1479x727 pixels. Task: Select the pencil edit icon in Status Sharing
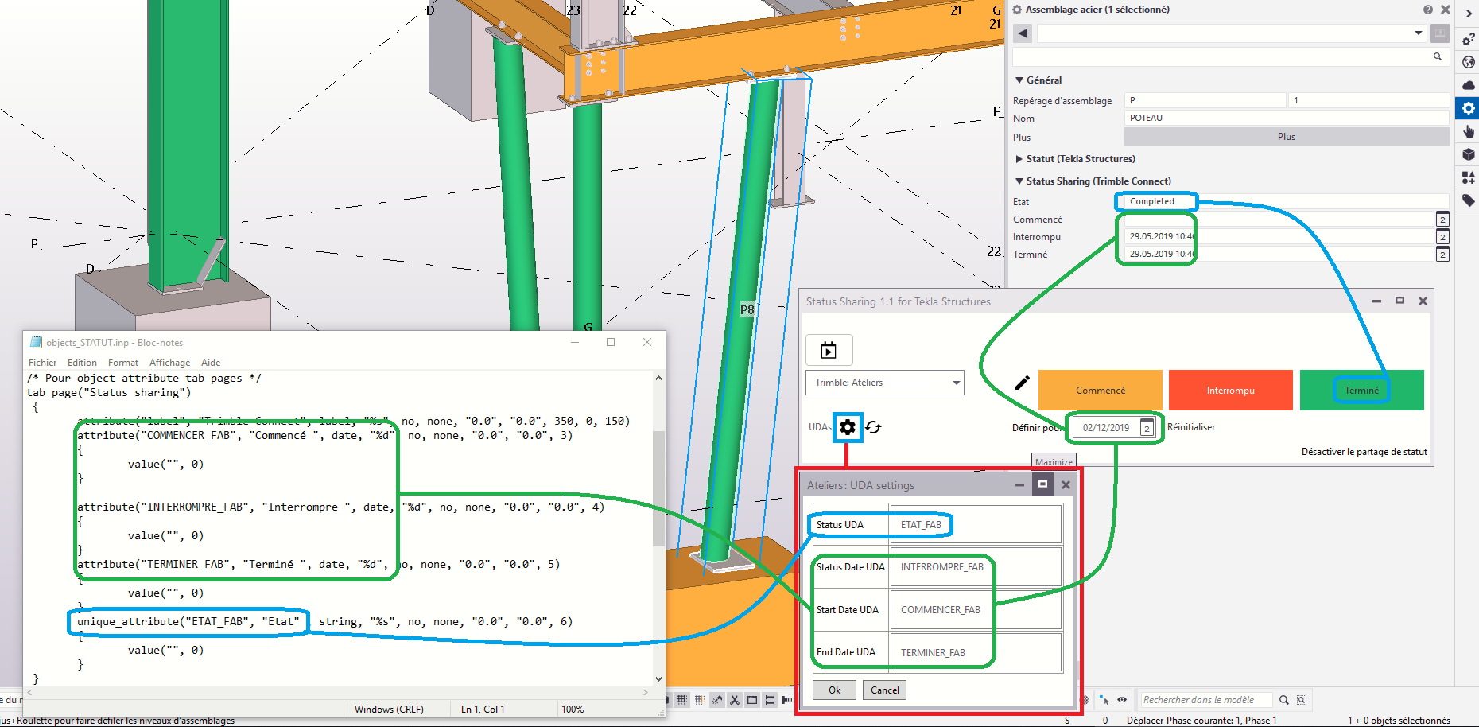tap(1023, 383)
